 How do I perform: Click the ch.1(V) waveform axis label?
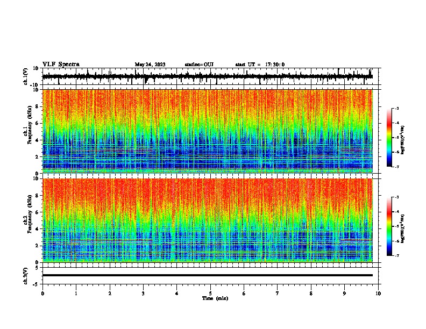tap(26, 76)
